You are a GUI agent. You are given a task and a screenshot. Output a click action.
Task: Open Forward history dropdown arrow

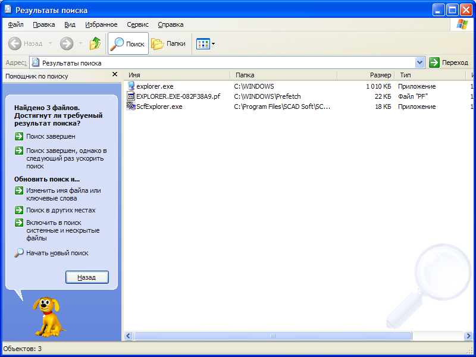point(80,43)
